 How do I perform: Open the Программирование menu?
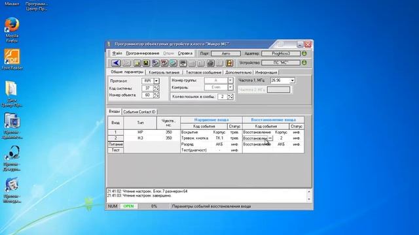pos(143,54)
